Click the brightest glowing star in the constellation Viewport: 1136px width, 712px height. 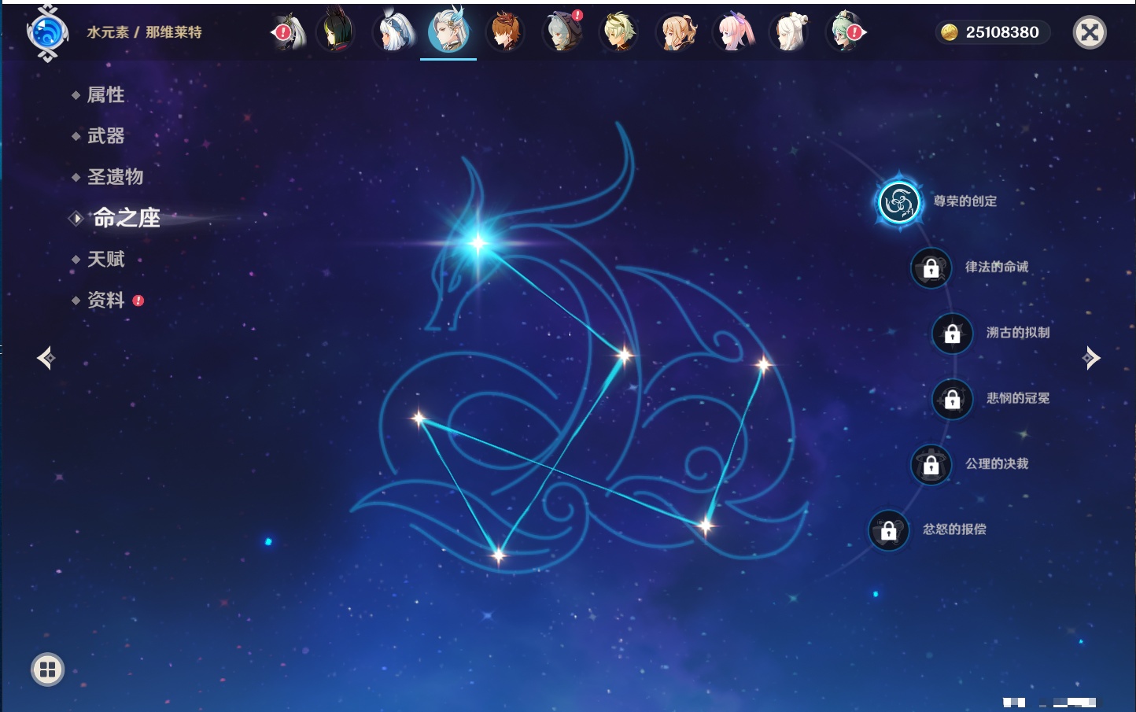tap(478, 243)
